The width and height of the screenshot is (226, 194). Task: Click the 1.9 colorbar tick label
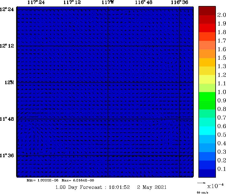222,23
